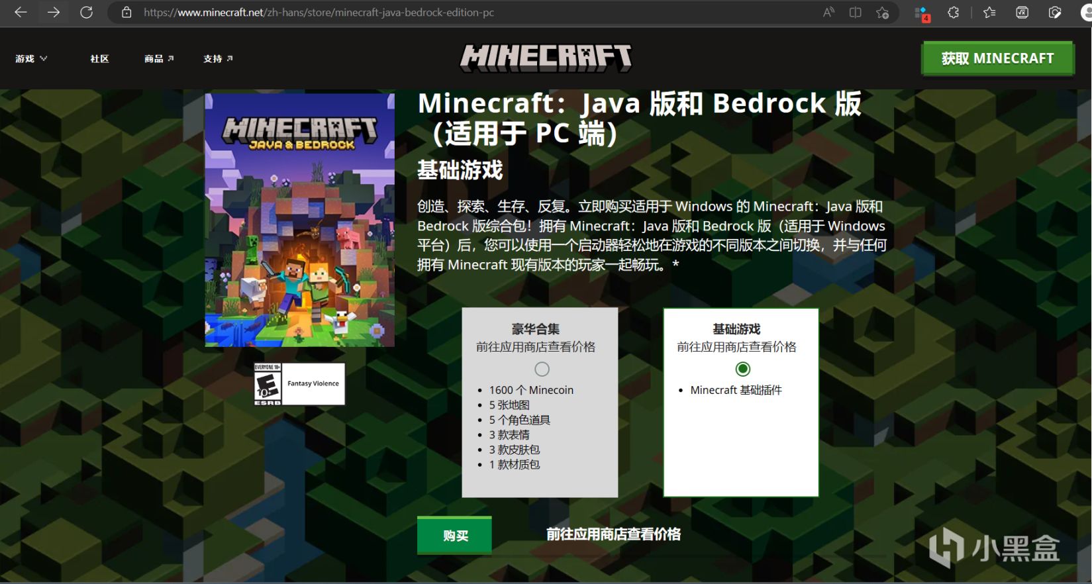This screenshot has width=1092, height=584.
Task: Click "5 个角色道具" list item
Action: pos(520,420)
